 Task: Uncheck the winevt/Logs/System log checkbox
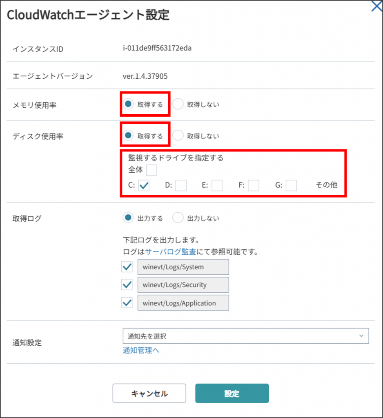pyautogui.click(x=127, y=267)
